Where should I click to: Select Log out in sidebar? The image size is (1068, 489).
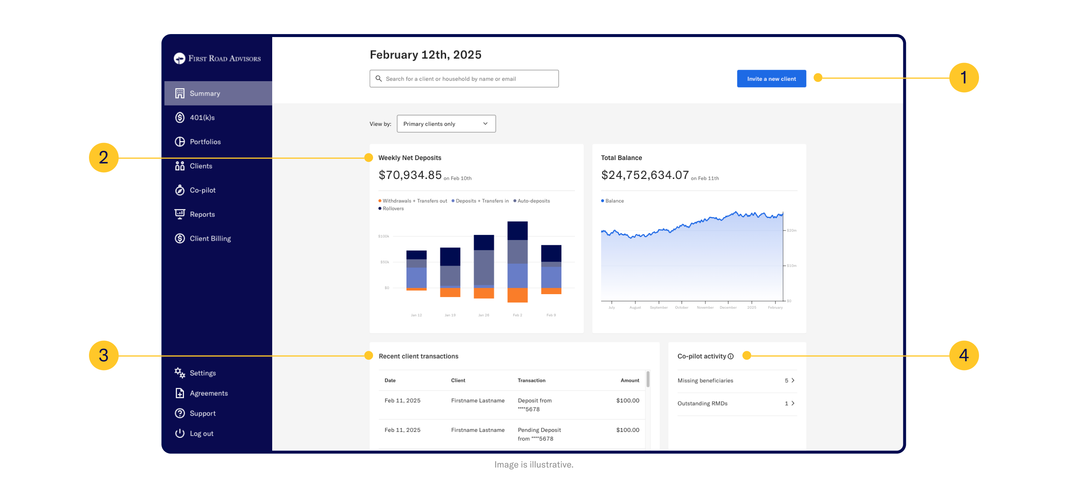[x=218, y=433]
